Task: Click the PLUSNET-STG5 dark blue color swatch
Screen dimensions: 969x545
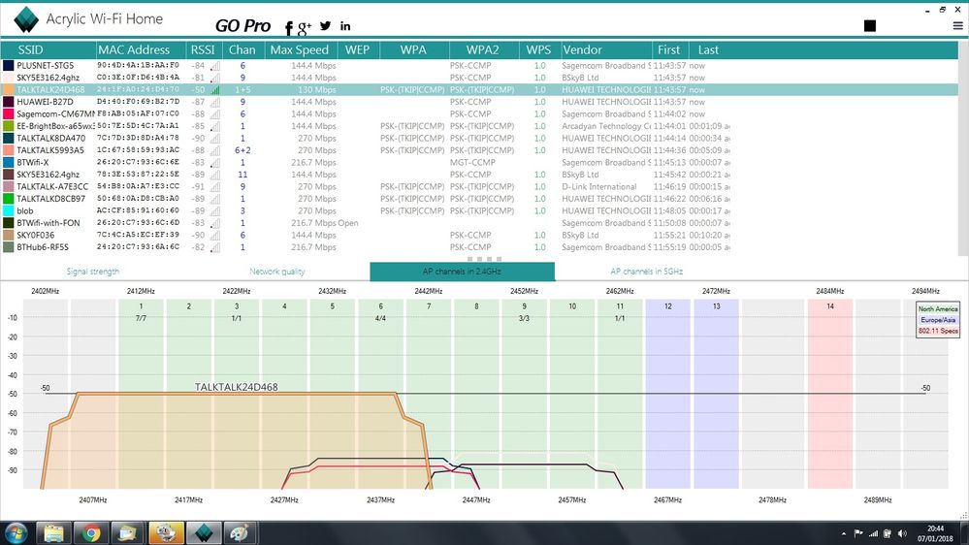Action: tap(8, 66)
